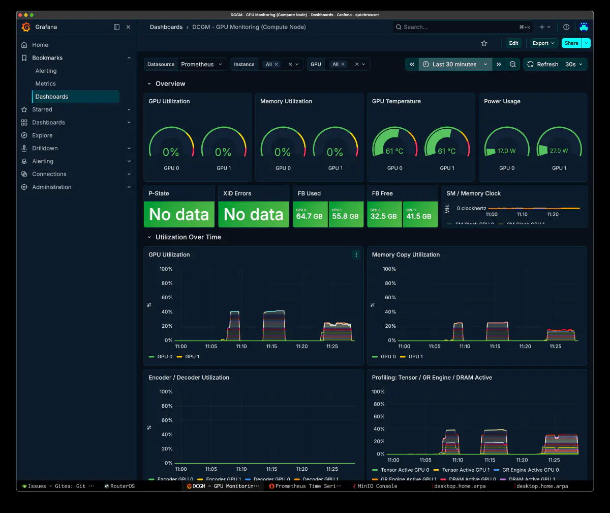This screenshot has height=513, width=610.
Task: Toggle GR Engine Active GPU 0 legend series
Action: tap(530, 470)
